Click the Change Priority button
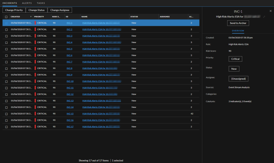The width and height of the screenshot is (274, 163). click(x=14, y=10)
